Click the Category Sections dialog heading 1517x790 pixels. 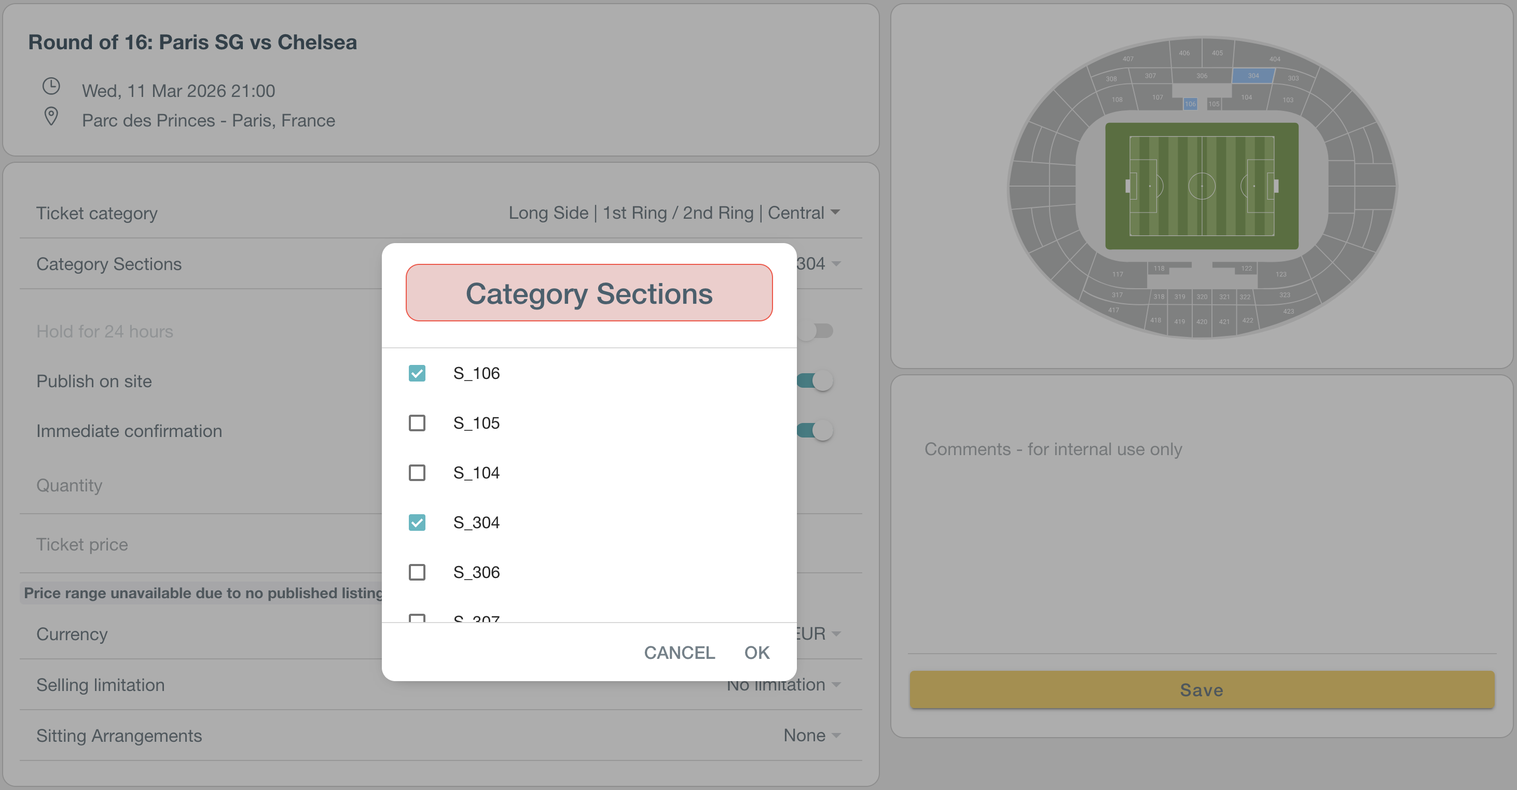pyautogui.click(x=589, y=293)
